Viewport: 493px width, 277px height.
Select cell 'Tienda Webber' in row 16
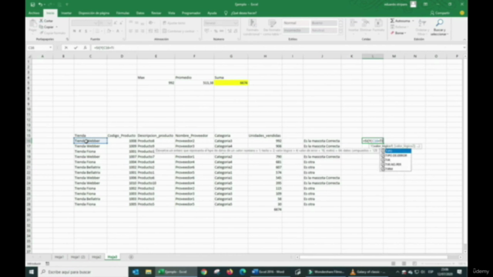pos(90,141)
